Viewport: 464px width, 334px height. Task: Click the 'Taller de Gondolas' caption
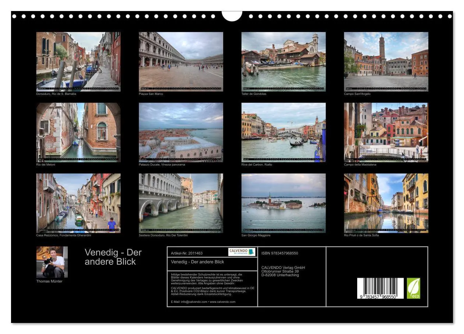coord(254,94)
